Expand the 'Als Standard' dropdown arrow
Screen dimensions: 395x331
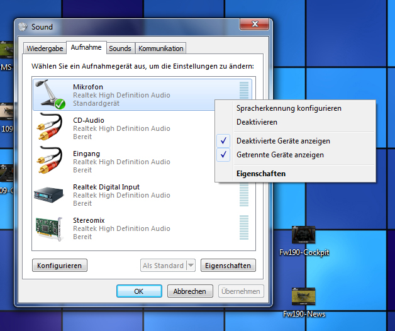tap(191, 266)
